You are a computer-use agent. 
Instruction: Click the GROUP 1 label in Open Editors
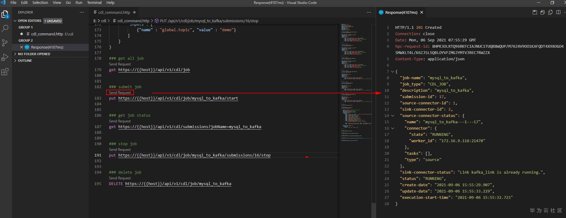(26, 27)
